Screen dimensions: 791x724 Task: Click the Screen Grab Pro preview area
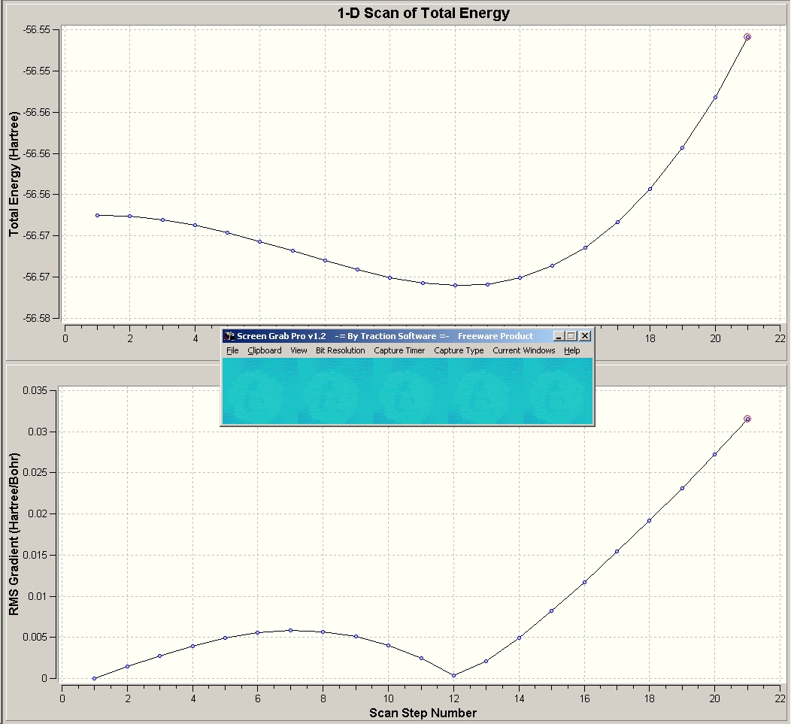pos(408,391)
